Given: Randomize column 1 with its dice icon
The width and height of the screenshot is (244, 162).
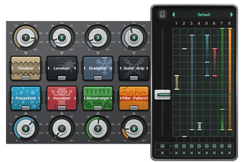Looking at the screenshot, I should tap(176, 146).
